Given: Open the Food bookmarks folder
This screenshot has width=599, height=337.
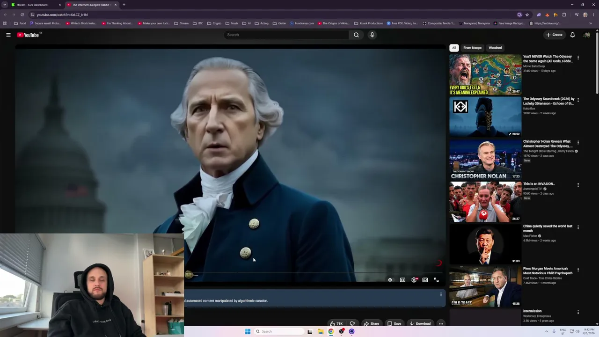Looking at the screenshot, I should 20,23.
